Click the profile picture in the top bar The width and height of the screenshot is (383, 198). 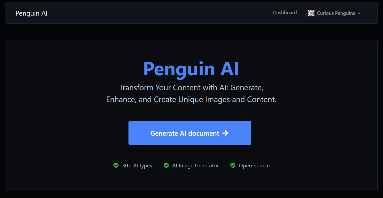pos(311,13)
